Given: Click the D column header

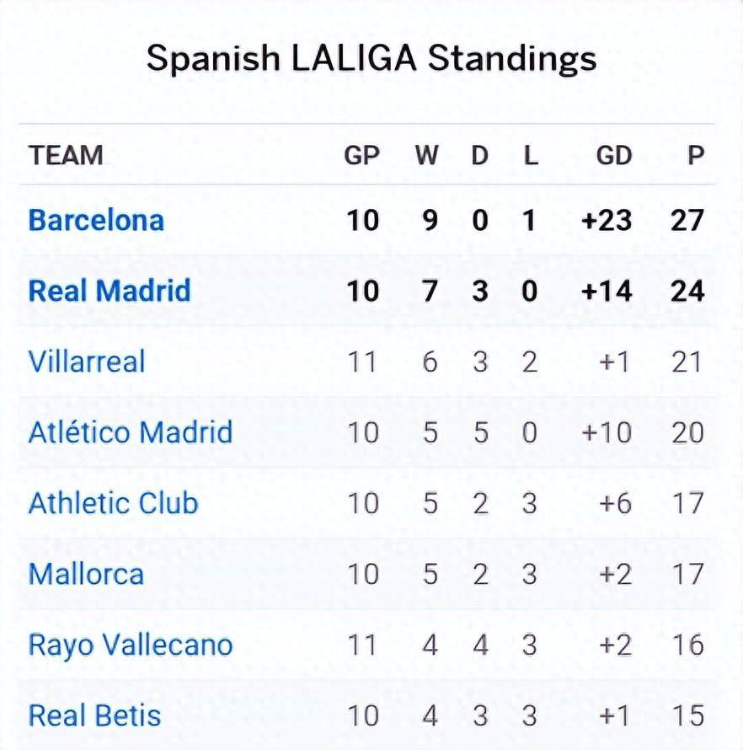Looking at the screenshot, I should point(479,155).
